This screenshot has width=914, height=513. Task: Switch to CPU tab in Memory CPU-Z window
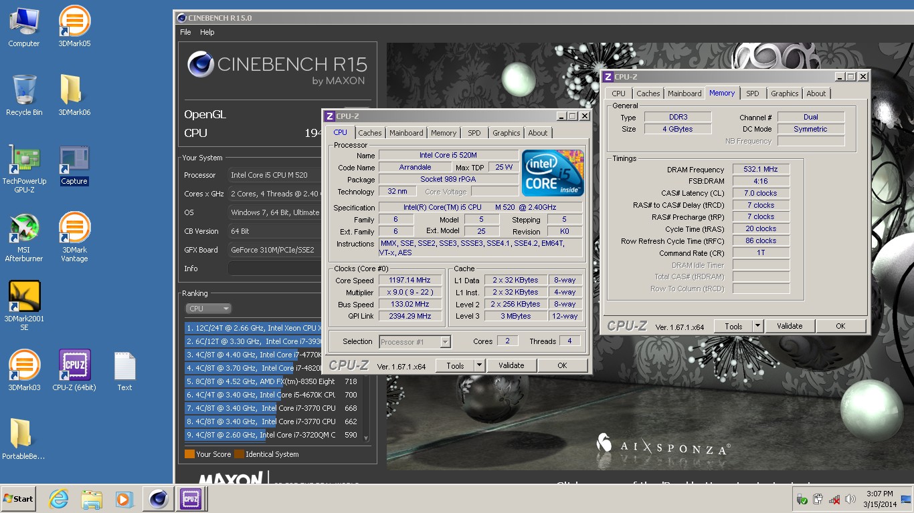618,94
